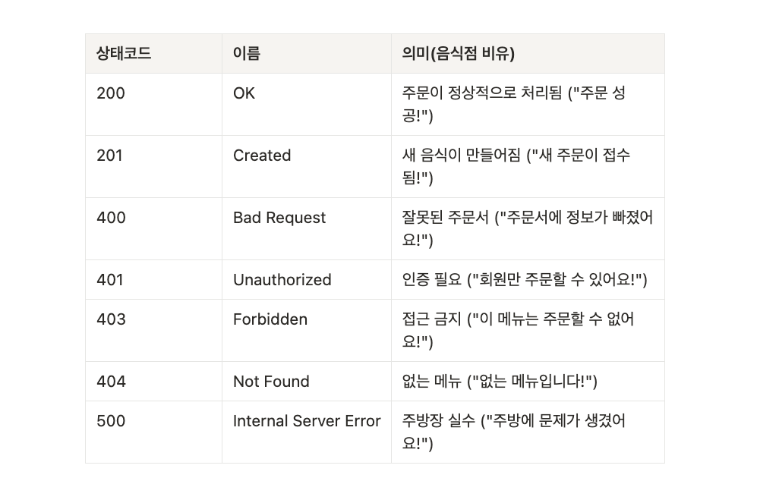Click the 상태코드 column header
Viewport: 779px width, 503px height.
coord(153,54)
